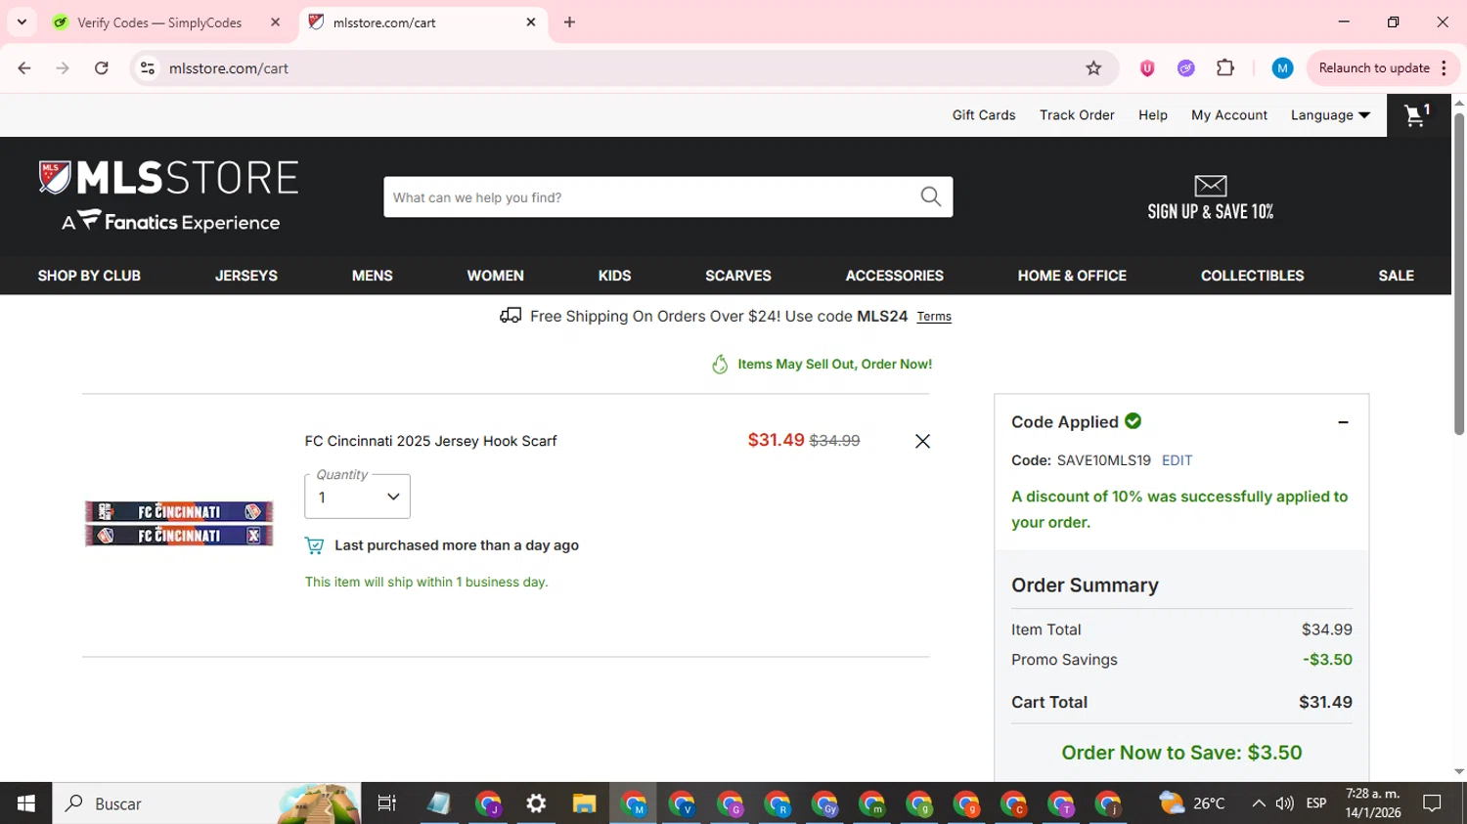Screen dimensions: 1467x824
Task: Click the purple round extension icon
Action: [1185, 68]
